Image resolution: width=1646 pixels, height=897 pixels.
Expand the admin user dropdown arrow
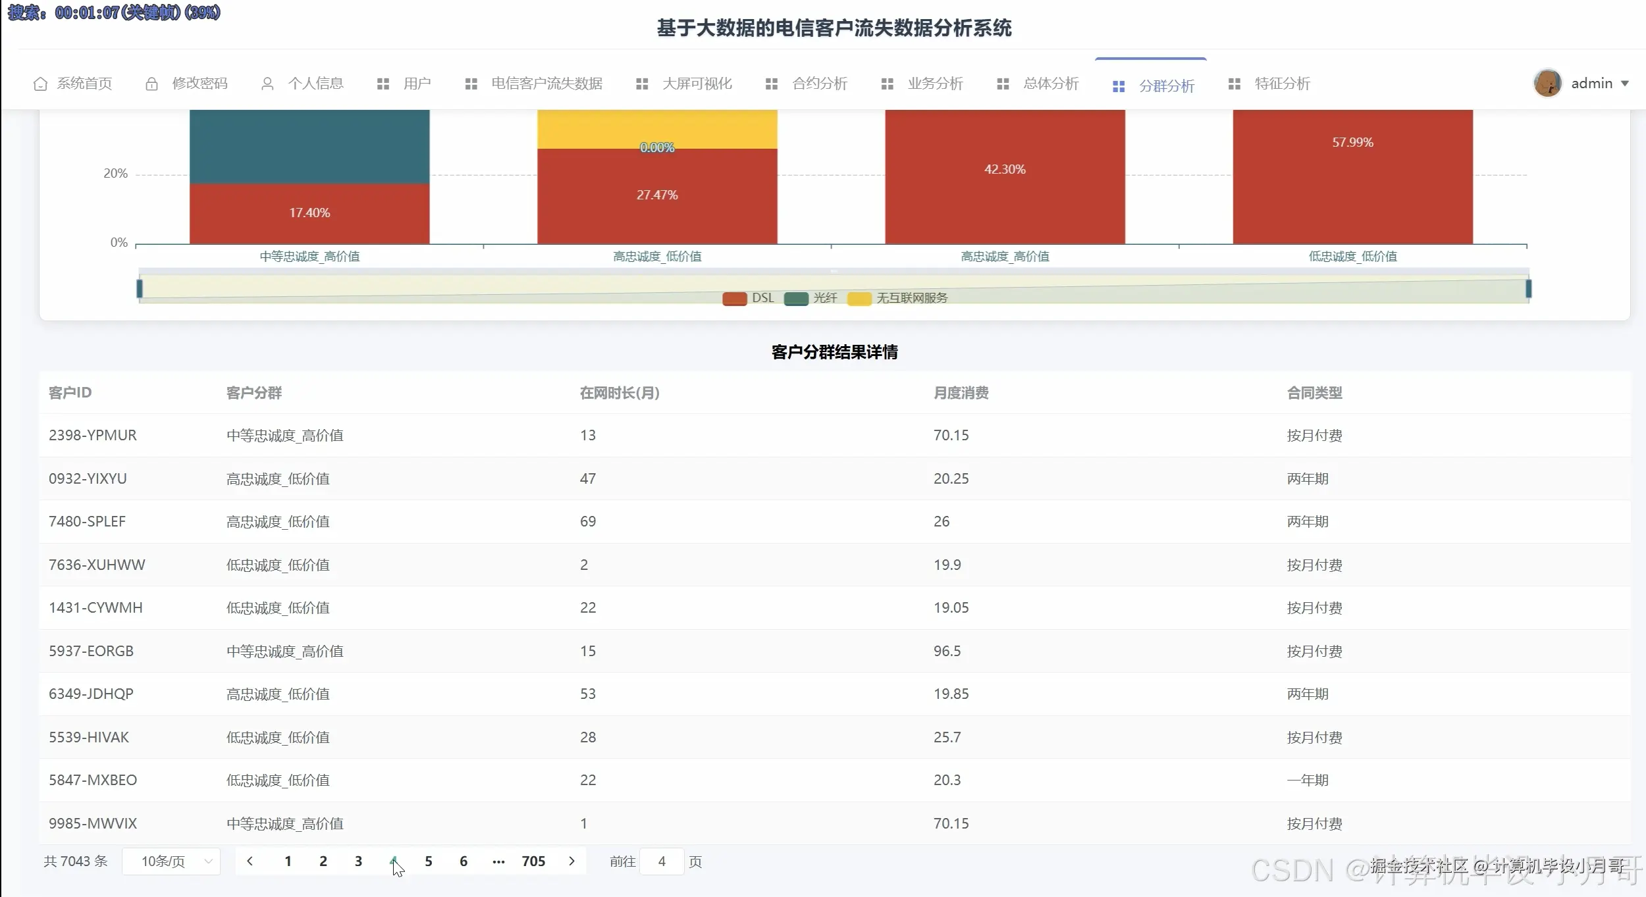coord(1625,84)
